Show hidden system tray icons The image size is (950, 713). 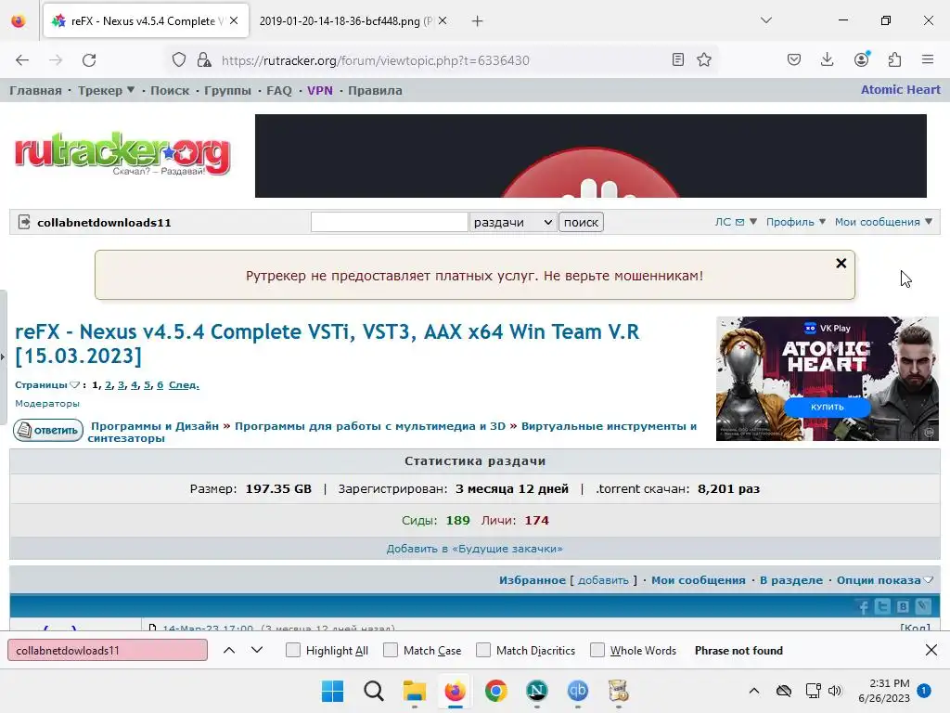pyautogui.click(x=753, y=691)
